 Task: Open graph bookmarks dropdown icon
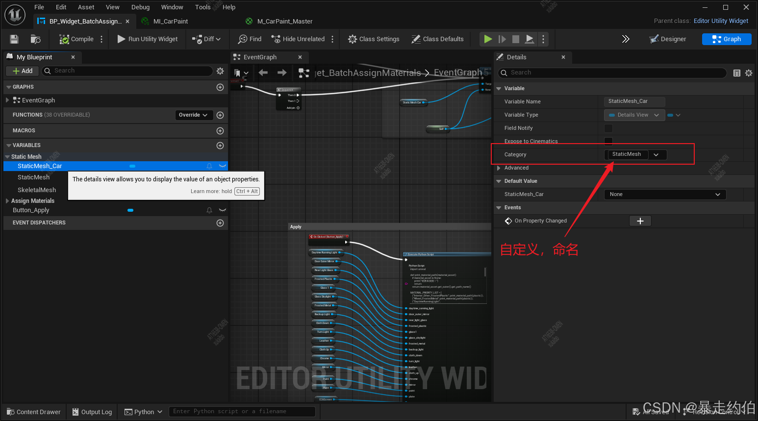click(241, 73)
